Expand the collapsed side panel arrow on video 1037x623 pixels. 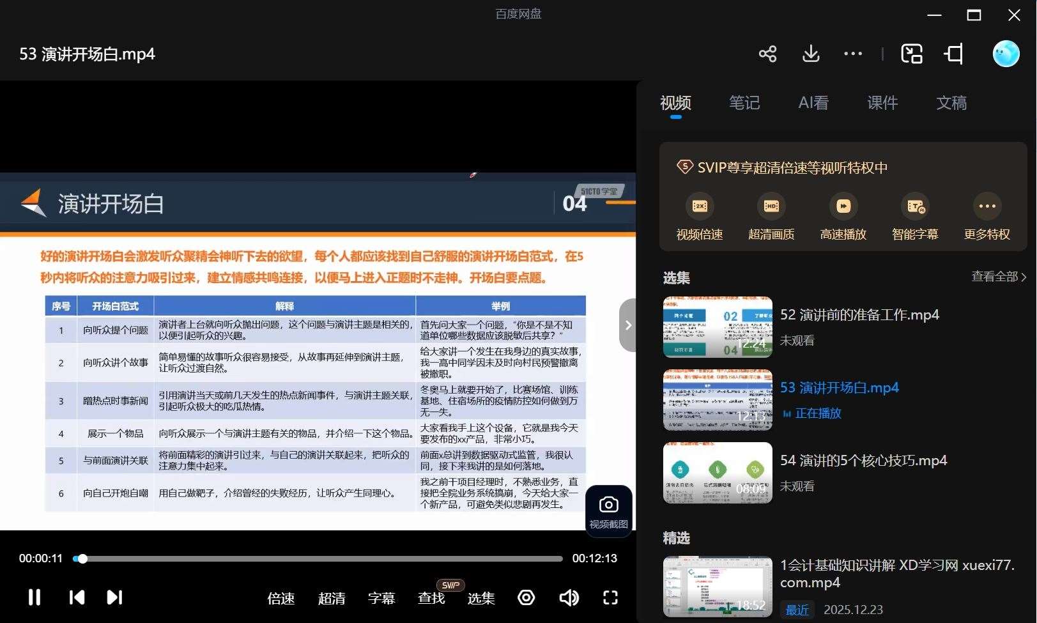pos(627,325)
